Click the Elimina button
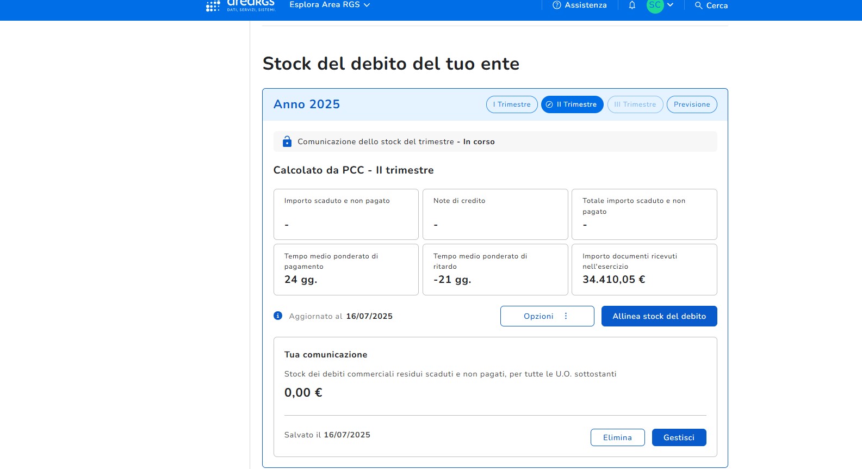The width and height of the screenshot is (862, 469). [617, 437]
